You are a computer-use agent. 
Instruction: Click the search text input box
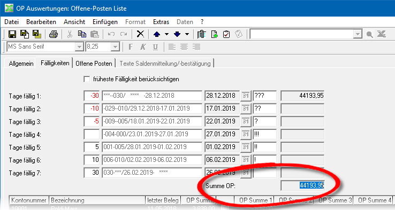(x=302, y=34)
